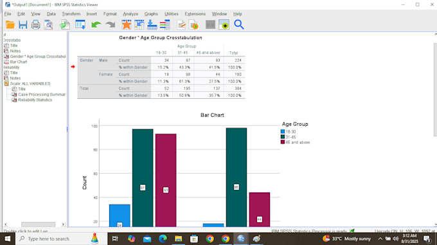
Task: Open the File menu
Action: point(8,14)
